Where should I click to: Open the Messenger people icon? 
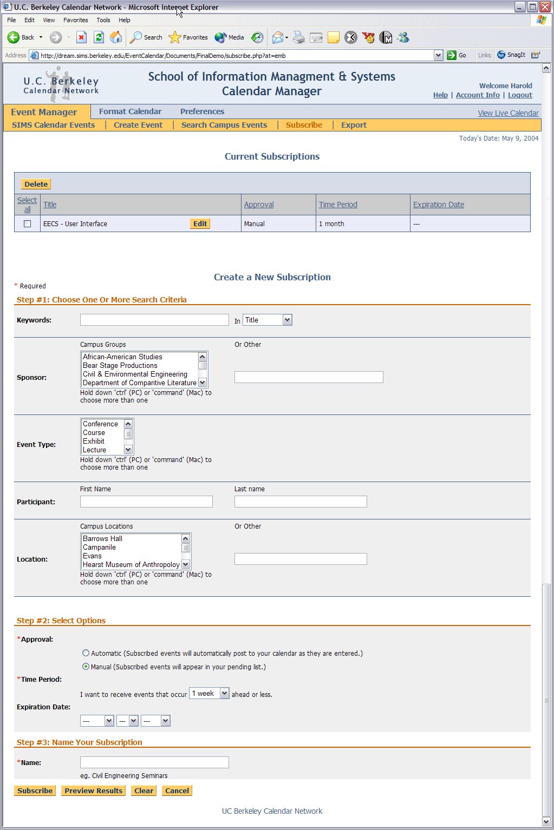tap(403, 37)
